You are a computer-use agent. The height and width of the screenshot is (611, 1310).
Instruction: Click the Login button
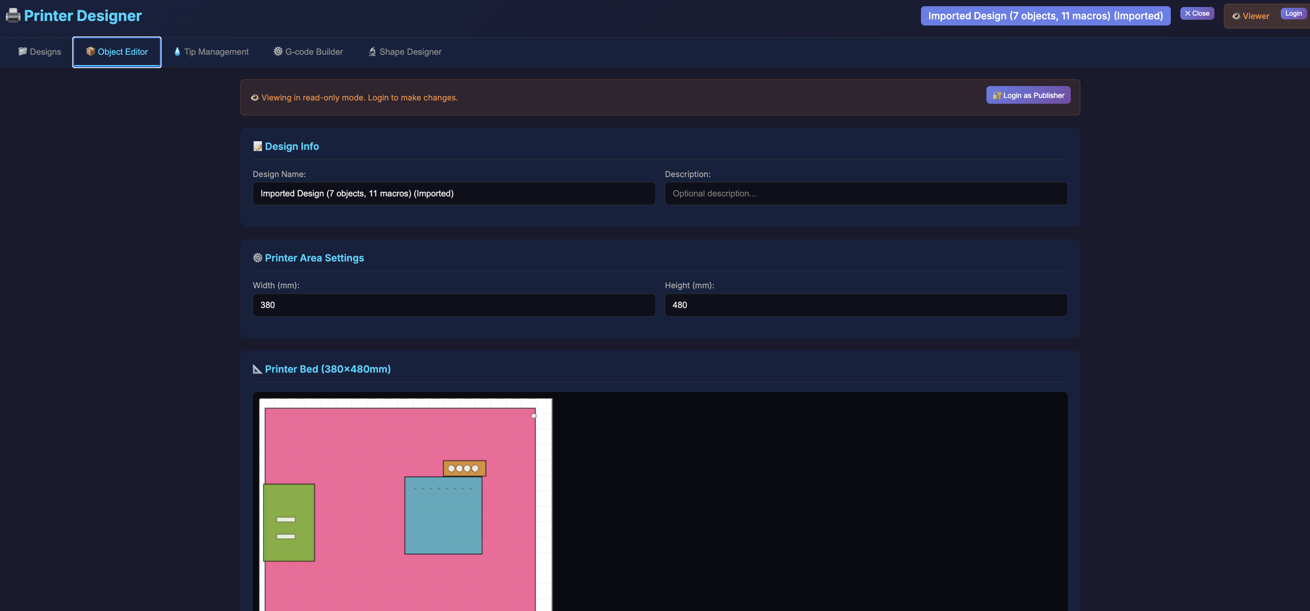coord(1293,13)
